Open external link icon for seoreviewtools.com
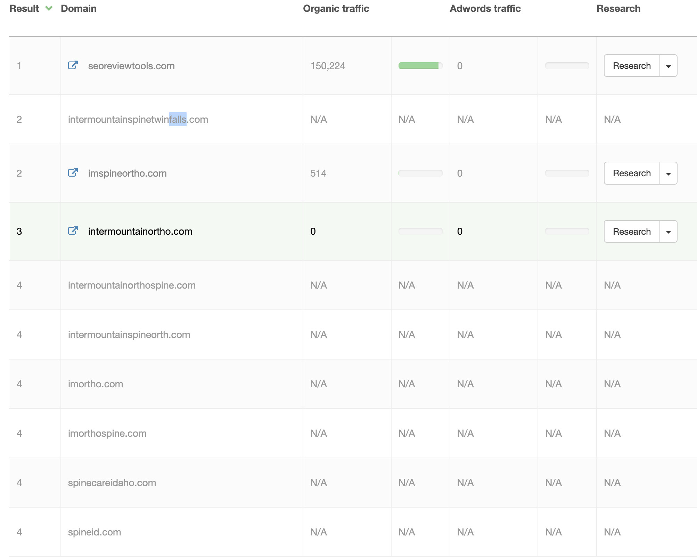 coord(73,65)
